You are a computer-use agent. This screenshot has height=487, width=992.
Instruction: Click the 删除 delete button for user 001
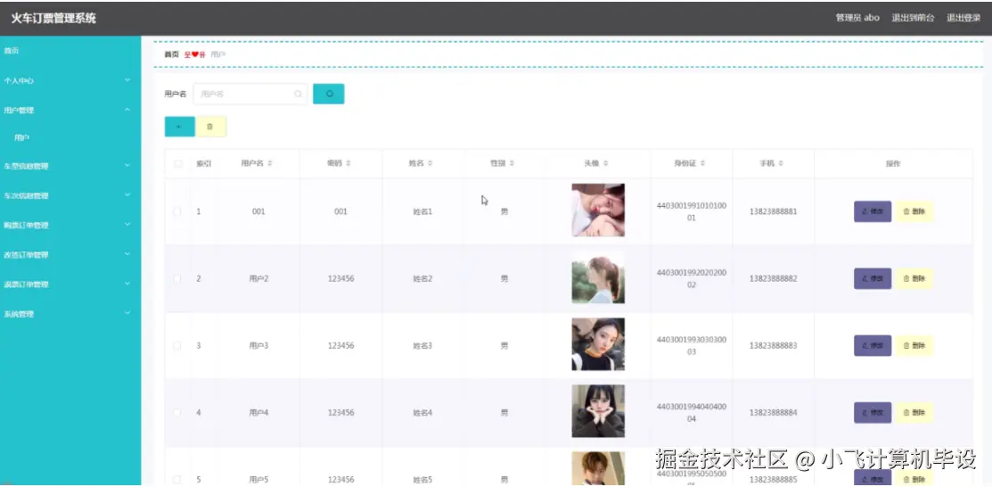click(914, 211)
